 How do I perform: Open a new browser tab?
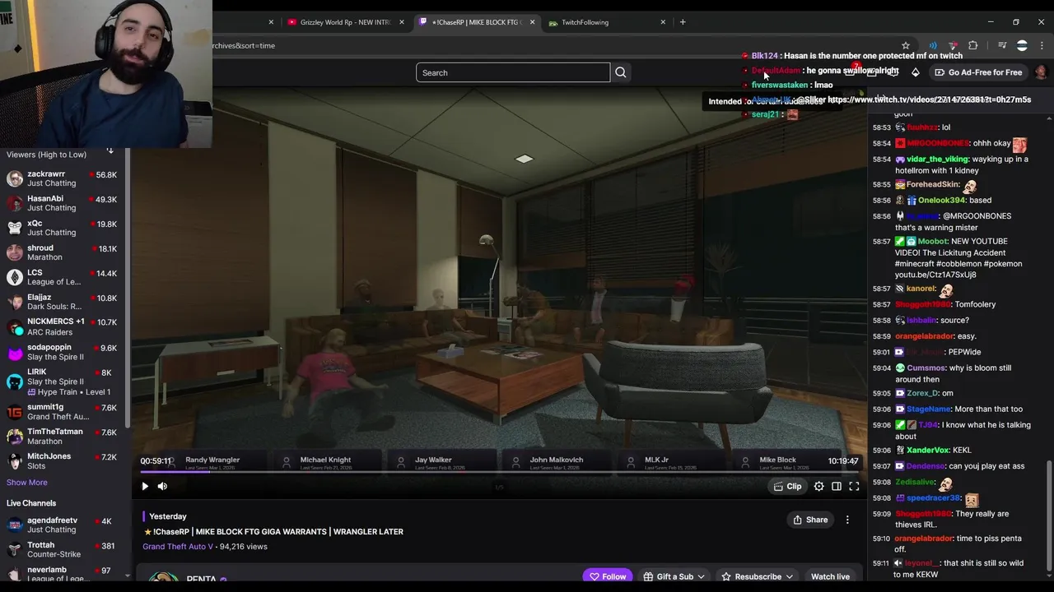683,22
